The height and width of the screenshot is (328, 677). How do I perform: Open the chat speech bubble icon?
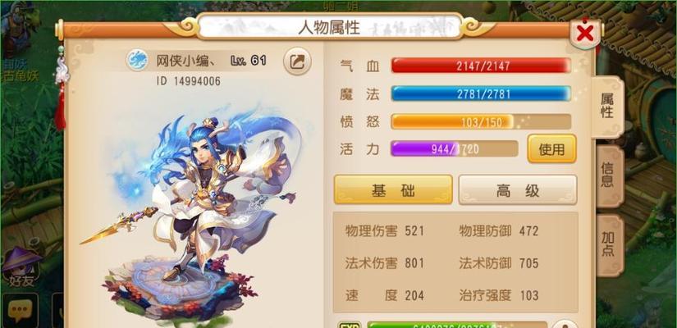click(20, 310)
